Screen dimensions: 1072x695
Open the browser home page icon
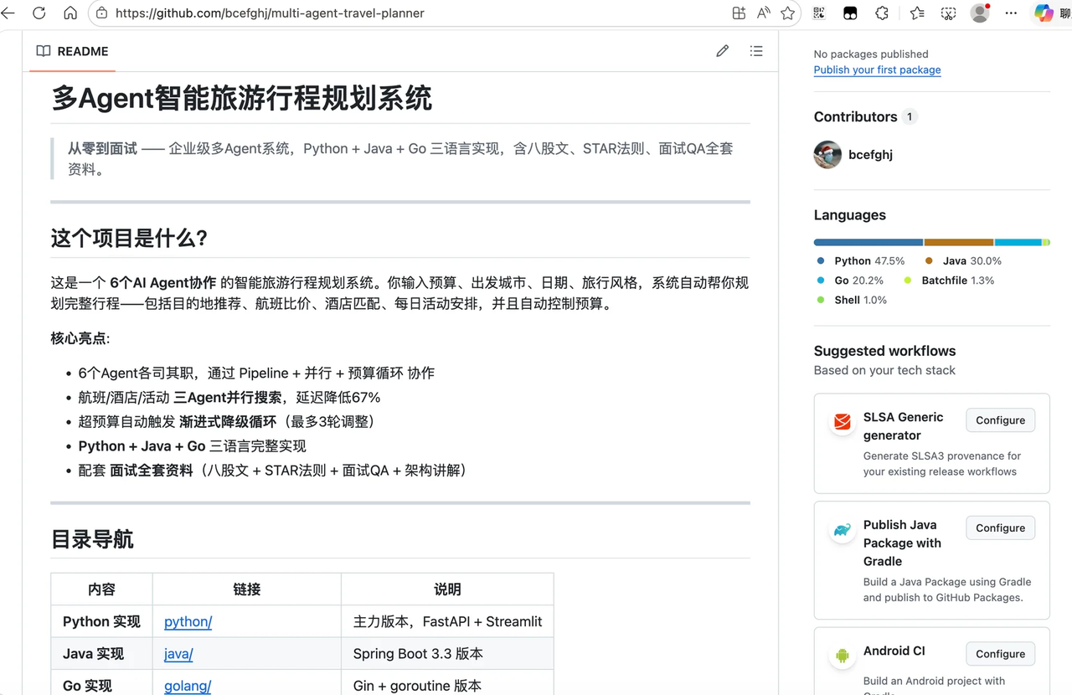click(x=70, y=13)
